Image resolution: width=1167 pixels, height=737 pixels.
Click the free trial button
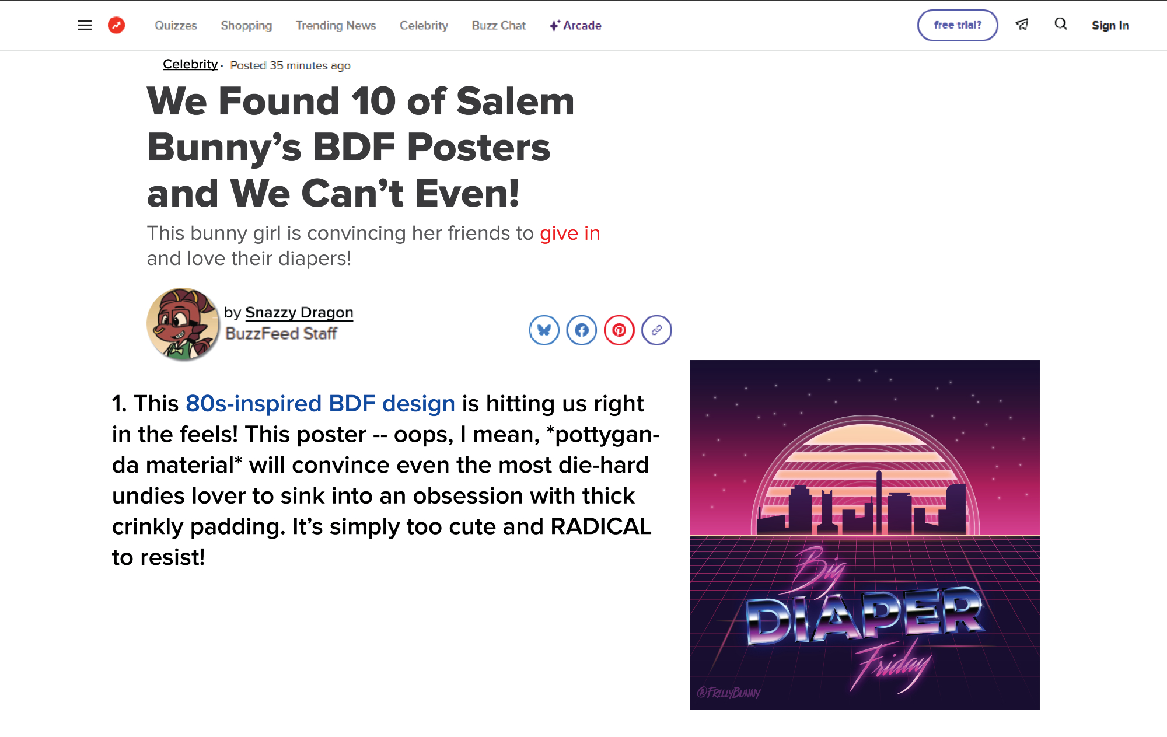pyautogui.click(x=957, y=25)
